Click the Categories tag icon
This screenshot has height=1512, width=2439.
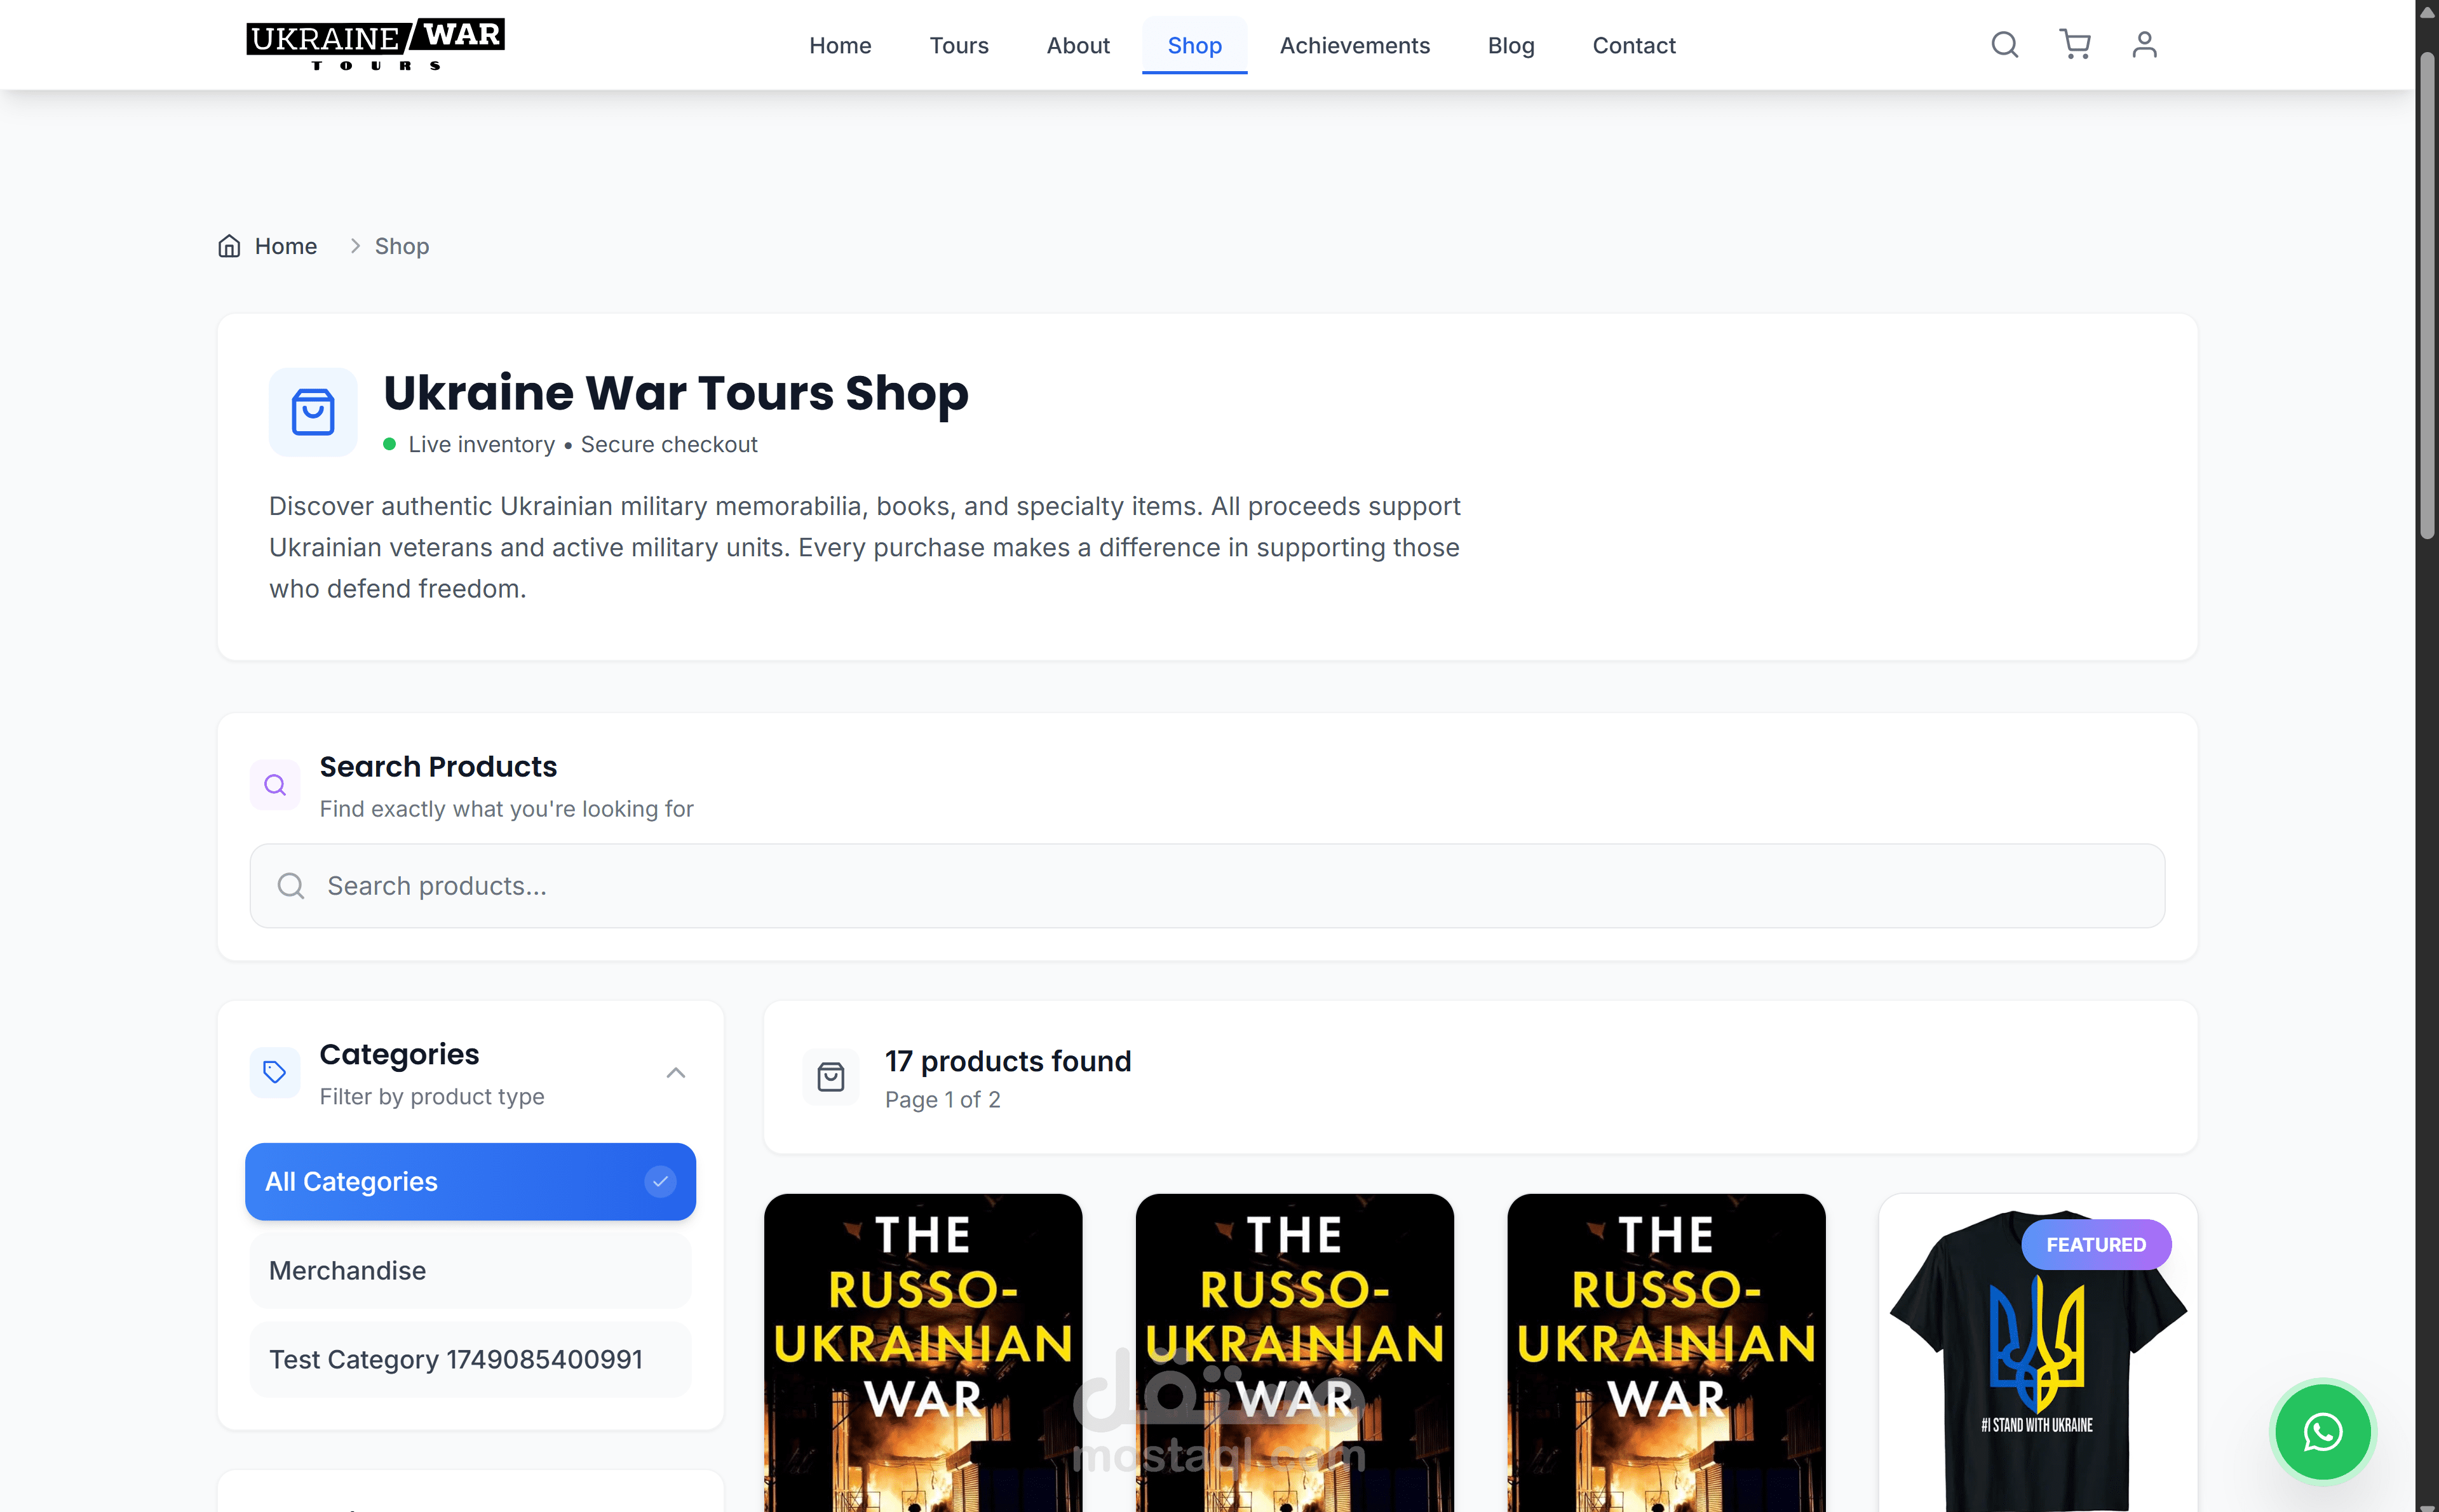[x=275, y=1072]
